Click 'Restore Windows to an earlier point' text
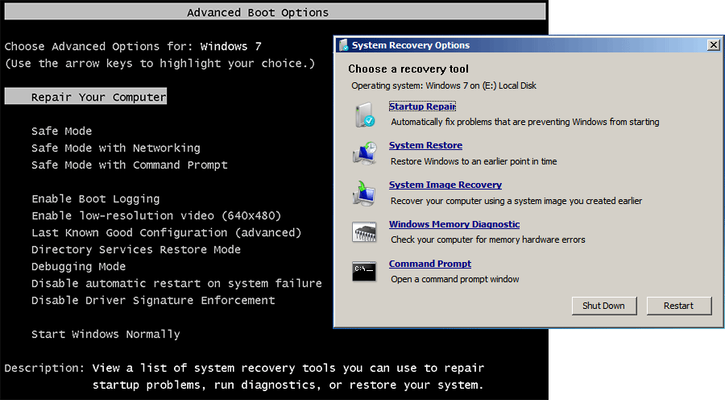The height and width of the screenshot is (400, 725). point(474,161)
